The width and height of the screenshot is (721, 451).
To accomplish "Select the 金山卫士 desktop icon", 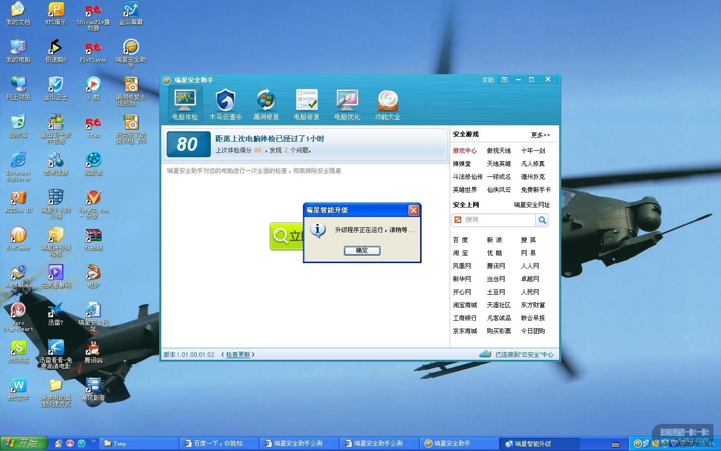I will 56,89.
